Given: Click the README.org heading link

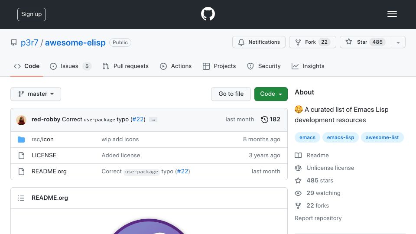Looking at the screenshot, I should tap(49, 198).
